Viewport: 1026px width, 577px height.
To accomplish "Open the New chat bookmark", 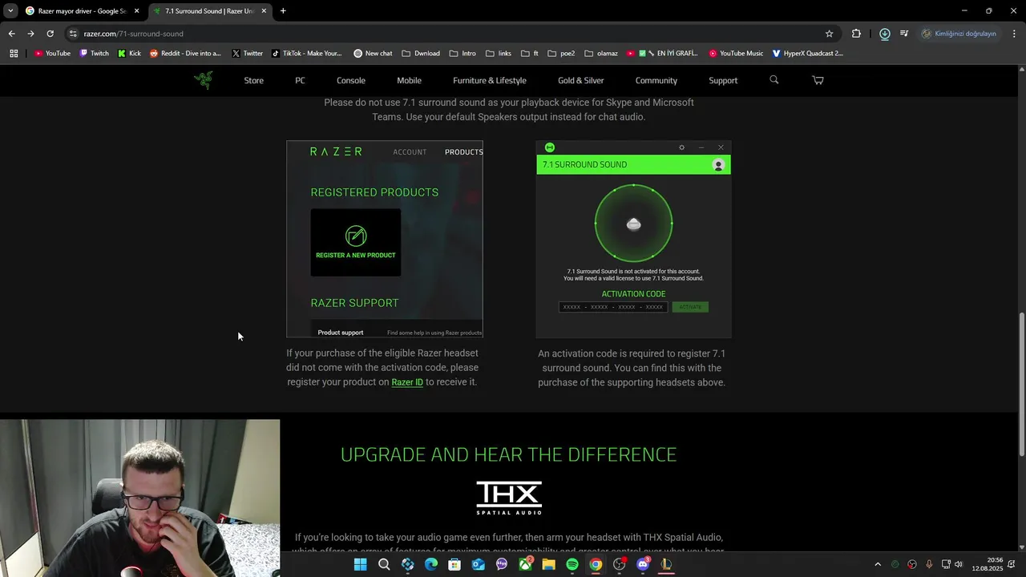I will [373, 54].
